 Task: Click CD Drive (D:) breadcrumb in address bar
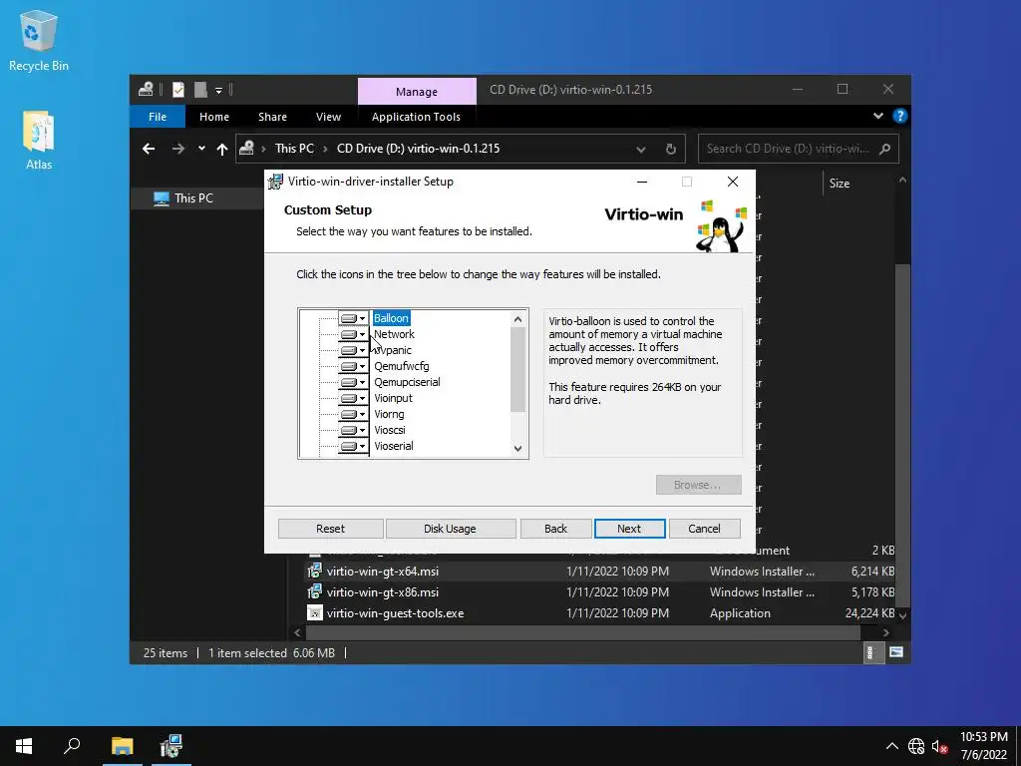(x=418, y=149)
